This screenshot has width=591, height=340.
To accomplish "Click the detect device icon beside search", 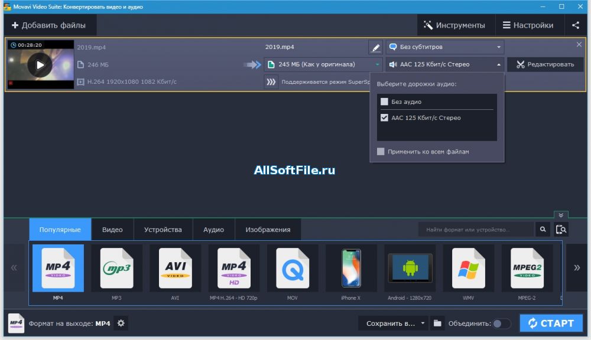I will 561,230.
